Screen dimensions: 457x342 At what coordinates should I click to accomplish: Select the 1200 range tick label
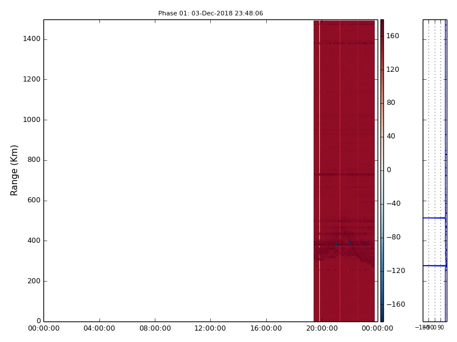[x=32, y=79]
